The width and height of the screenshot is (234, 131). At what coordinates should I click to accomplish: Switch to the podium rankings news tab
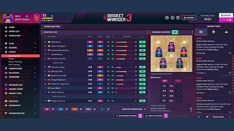click(226, 32)
